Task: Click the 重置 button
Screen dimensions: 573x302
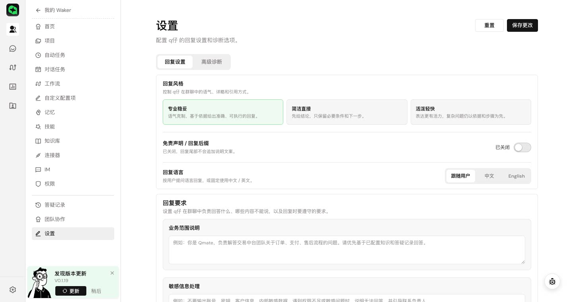Action: [489, 25]
